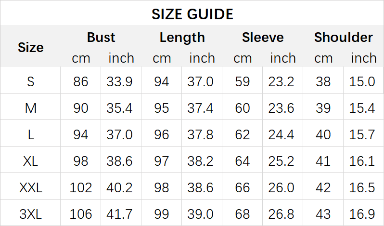Select the 23.2 inch sleeve value for S
The width and height of the screenshot is (384, 226).
click(282, 81)
